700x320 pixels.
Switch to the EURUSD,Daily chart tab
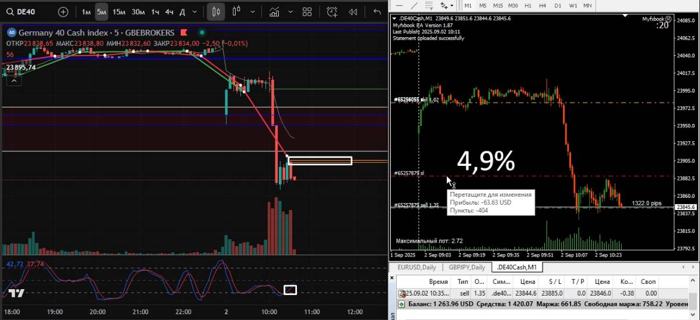coord(416,267)
